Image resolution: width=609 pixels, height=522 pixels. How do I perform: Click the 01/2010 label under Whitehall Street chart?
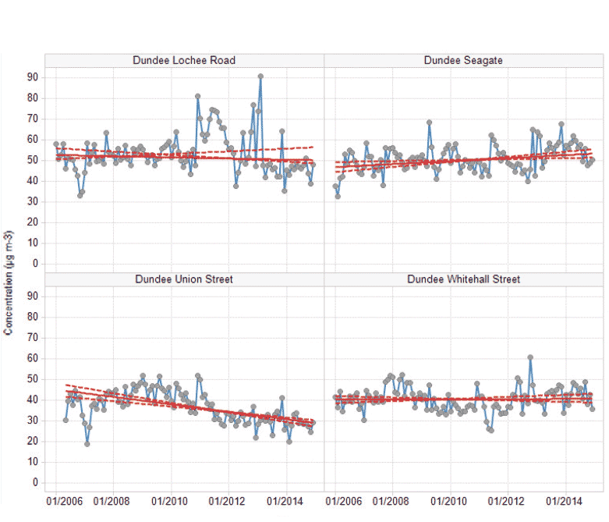[x=448, y=501]
